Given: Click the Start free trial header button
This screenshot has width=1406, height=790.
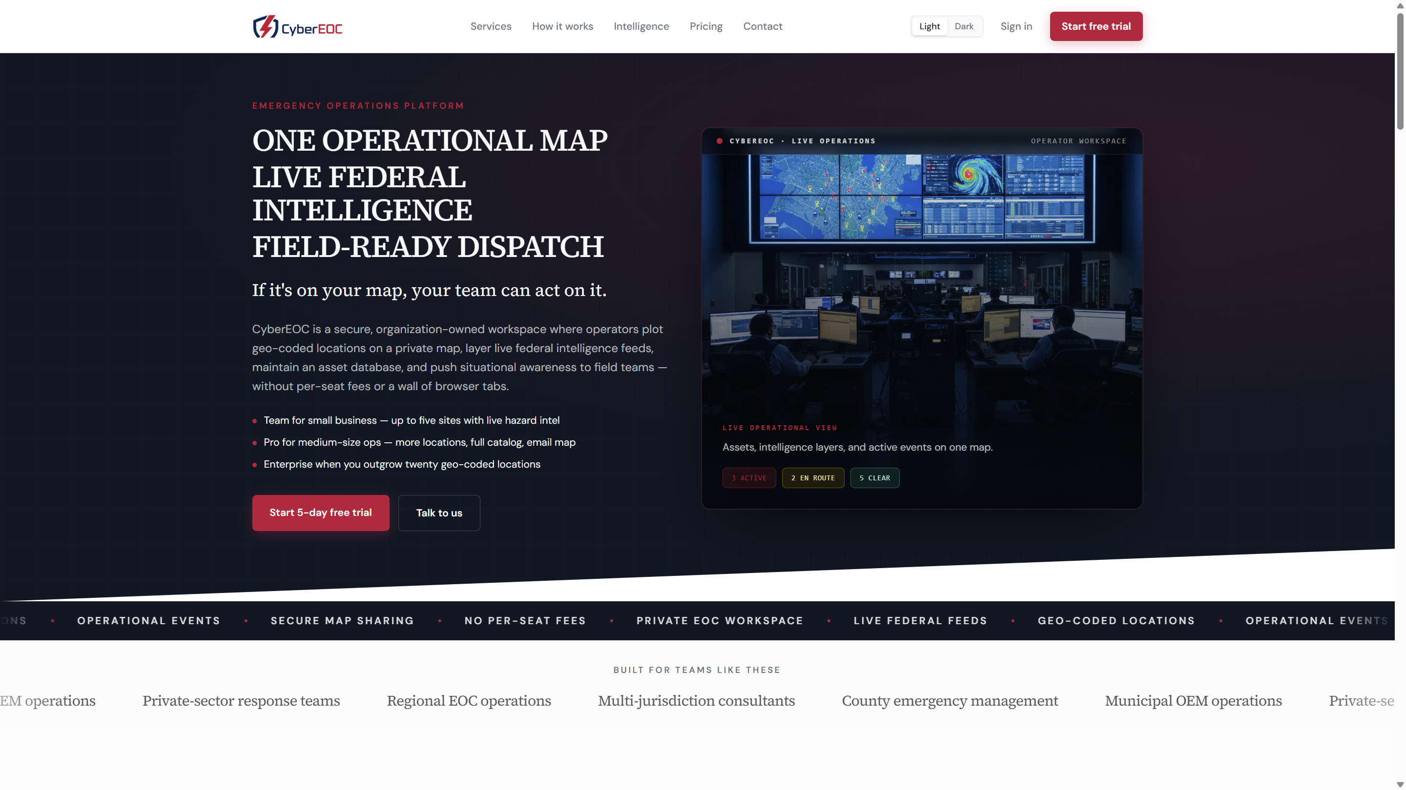Looking at the screenshot, I should 1096,26.
